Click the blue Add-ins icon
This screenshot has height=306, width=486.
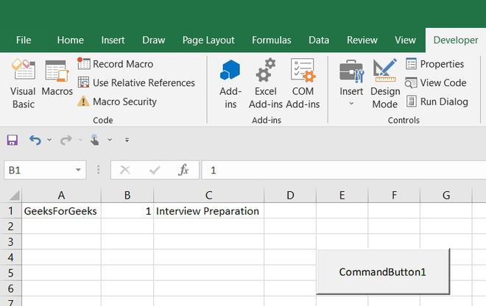[x=230, y=70]
